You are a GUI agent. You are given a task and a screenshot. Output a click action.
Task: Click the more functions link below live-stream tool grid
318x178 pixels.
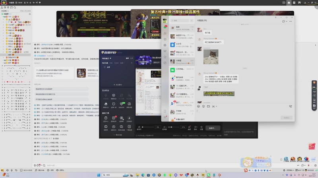(x=118, y=135)
